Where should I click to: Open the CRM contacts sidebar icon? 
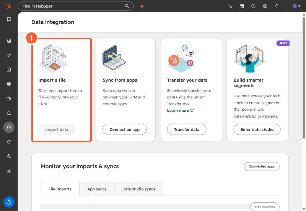[x=9, y=41]
